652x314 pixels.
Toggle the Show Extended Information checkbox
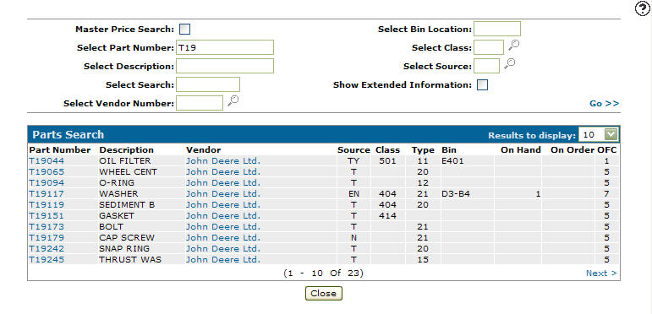click(482, 84)
